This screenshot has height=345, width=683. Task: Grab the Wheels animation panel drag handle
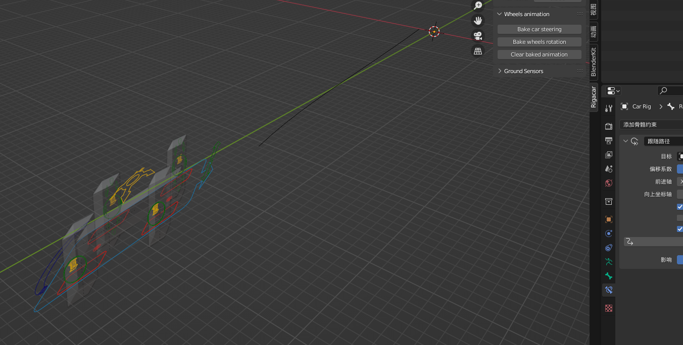(x=580, y=14)
